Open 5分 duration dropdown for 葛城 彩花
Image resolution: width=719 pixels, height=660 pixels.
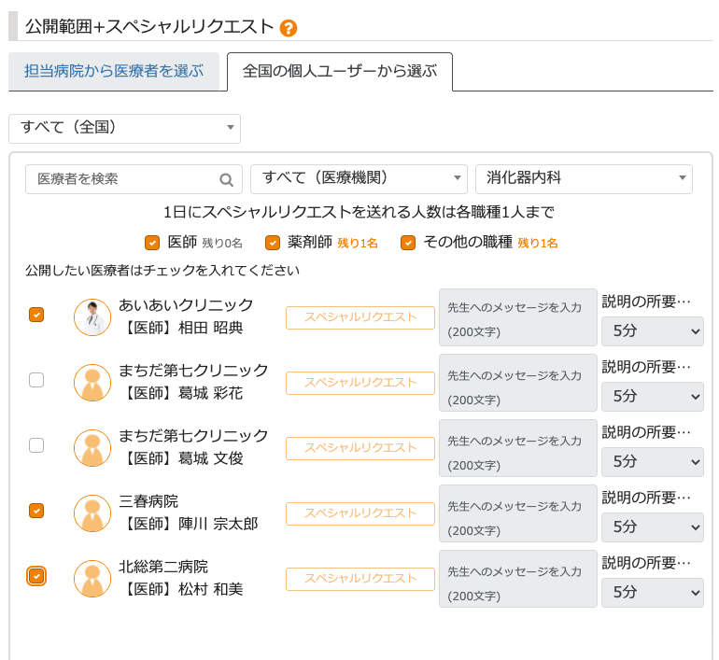[653, 397]
